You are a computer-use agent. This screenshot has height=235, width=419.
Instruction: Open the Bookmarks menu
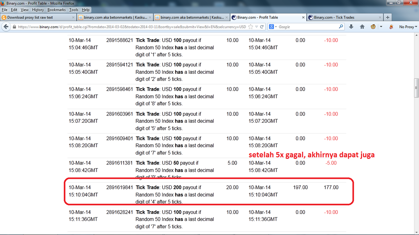pyautogui.click(x=56, y=10)
